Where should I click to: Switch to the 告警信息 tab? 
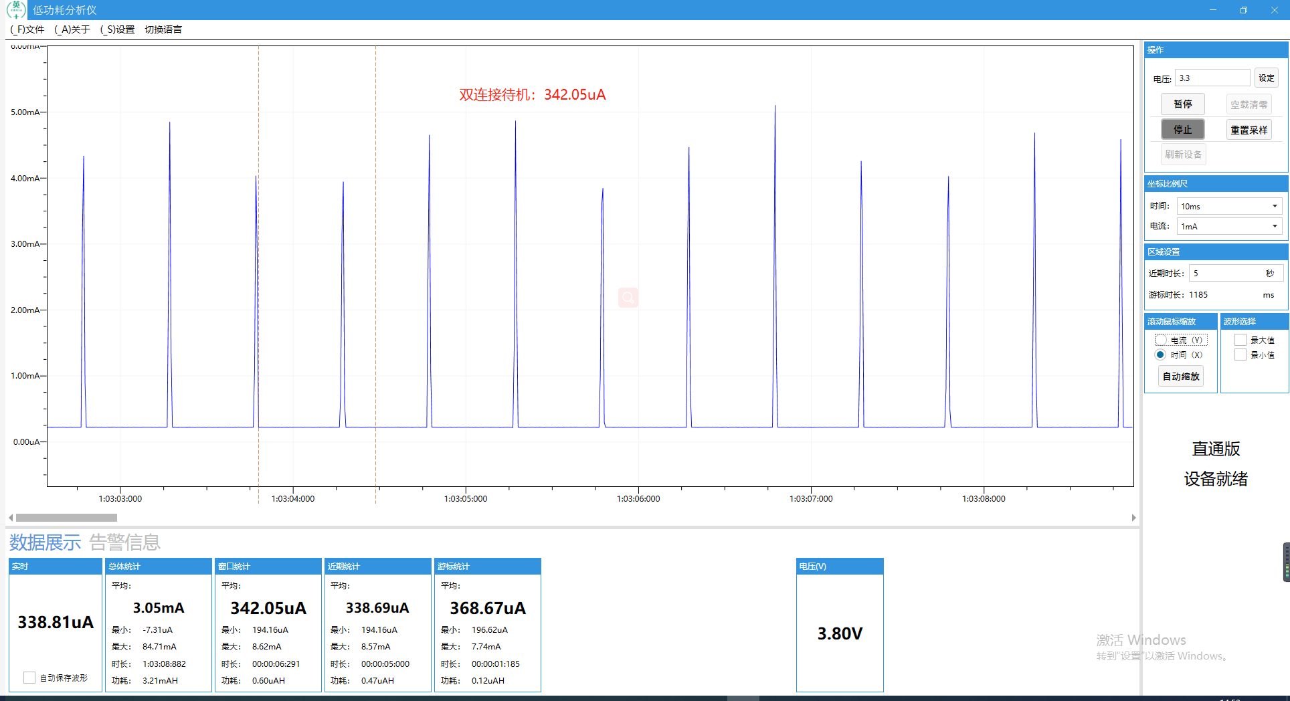[x=125, y=542]
